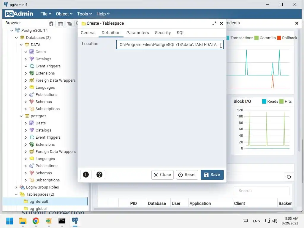The width and height of the screenshot is (304, 228).
Task: Open the Object menu
Action: point(64,14)
